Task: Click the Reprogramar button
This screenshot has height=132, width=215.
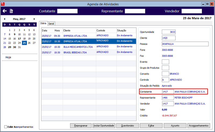Action: (x=81, y=126)
